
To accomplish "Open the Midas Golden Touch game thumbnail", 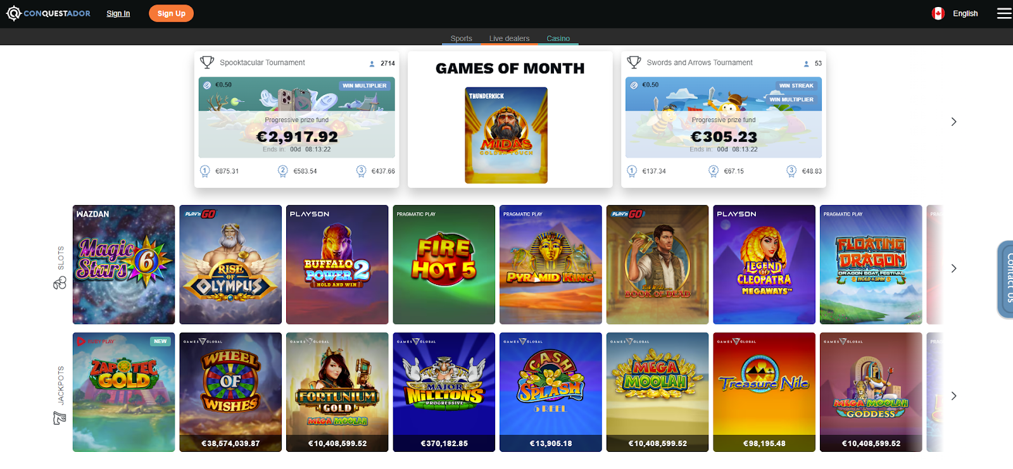I will point(506,135).
